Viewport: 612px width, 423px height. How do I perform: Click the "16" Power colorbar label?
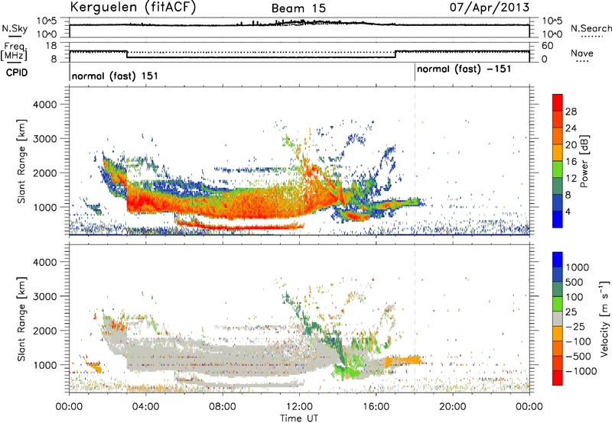(x=571, y=162)
